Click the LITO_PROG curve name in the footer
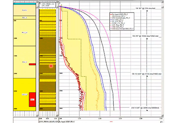Image resolution: width=177 pixels, height=123 pixels. 49,122
